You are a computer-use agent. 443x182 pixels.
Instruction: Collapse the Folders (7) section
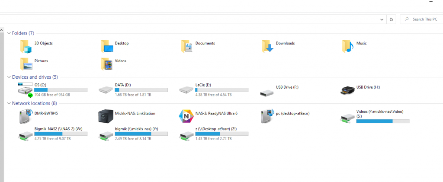9,33
